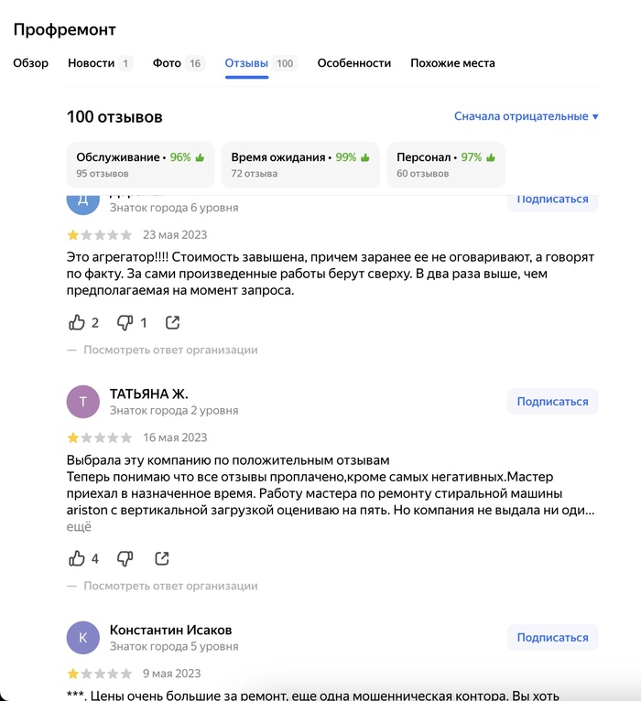Image resolution: width=641 pixels, height=701 pixels.
Task: Show organization reply under ТАТЬЯНА Ж.'s review
Action: pos(170,586)
